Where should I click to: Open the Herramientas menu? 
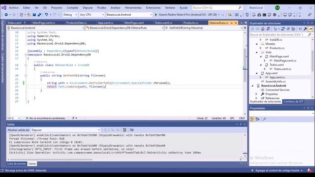click(133, 8)
